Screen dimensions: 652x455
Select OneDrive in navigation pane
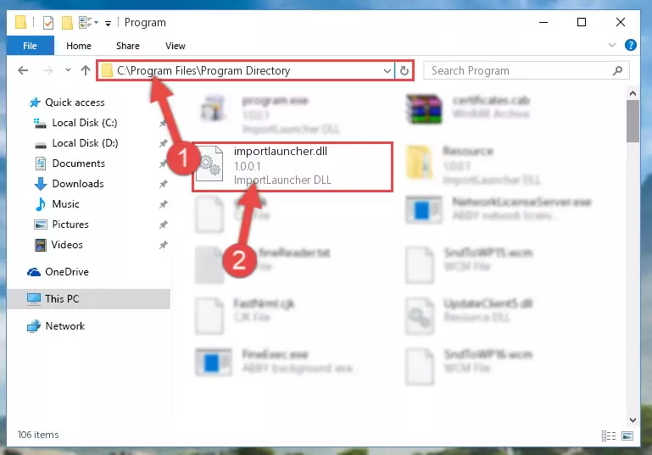[58, 272]
